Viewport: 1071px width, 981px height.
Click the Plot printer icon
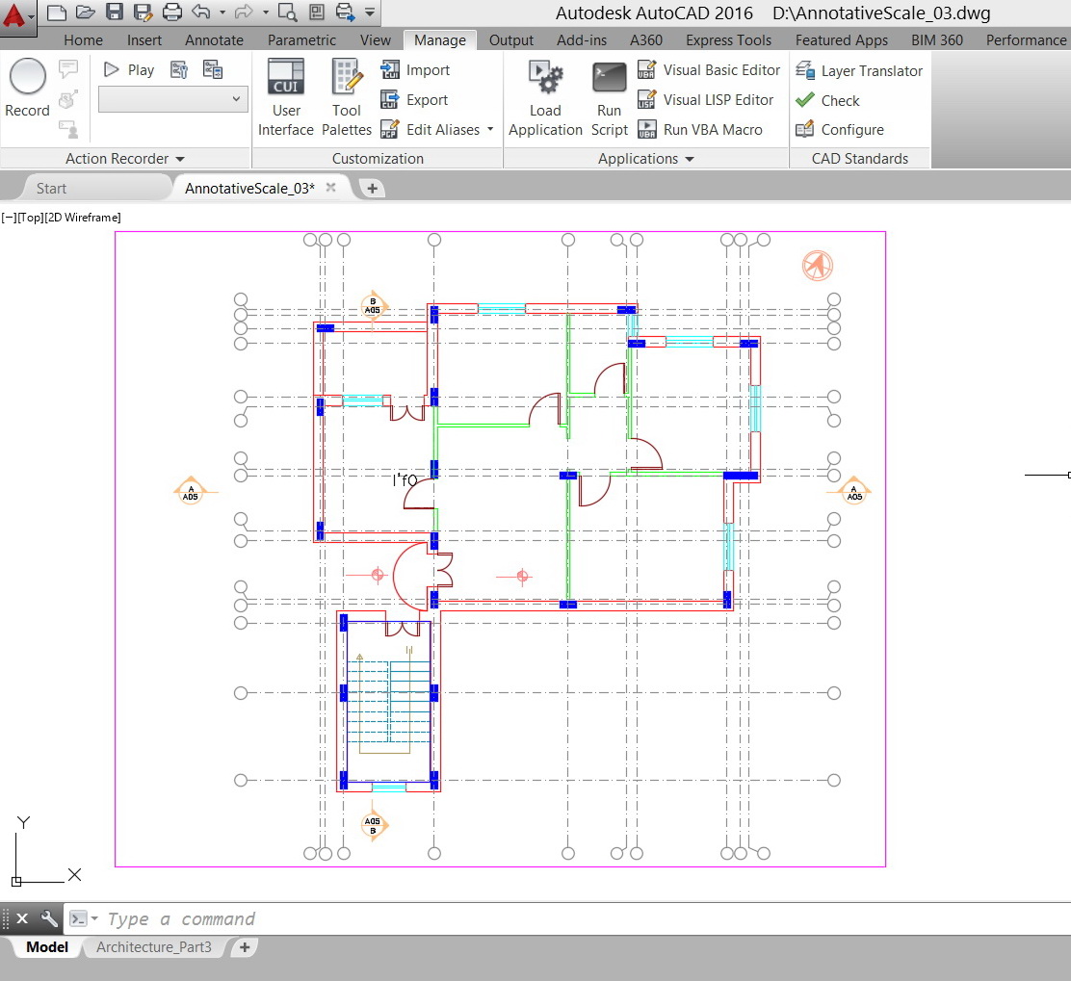[172, 13]
